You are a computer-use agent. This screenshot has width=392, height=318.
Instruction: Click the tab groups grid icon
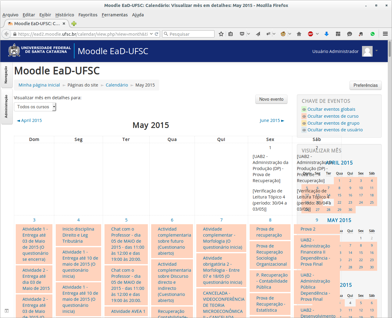[x=338, y=34]
